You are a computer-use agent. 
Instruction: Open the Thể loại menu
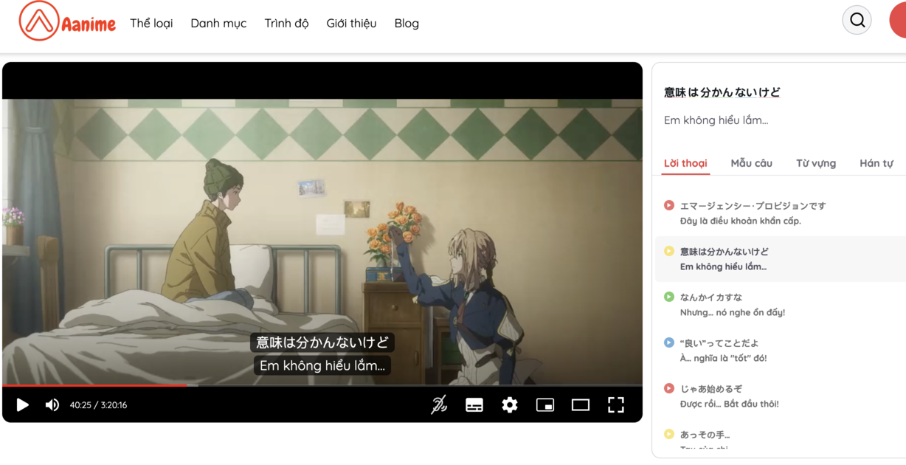pos(151,23)
